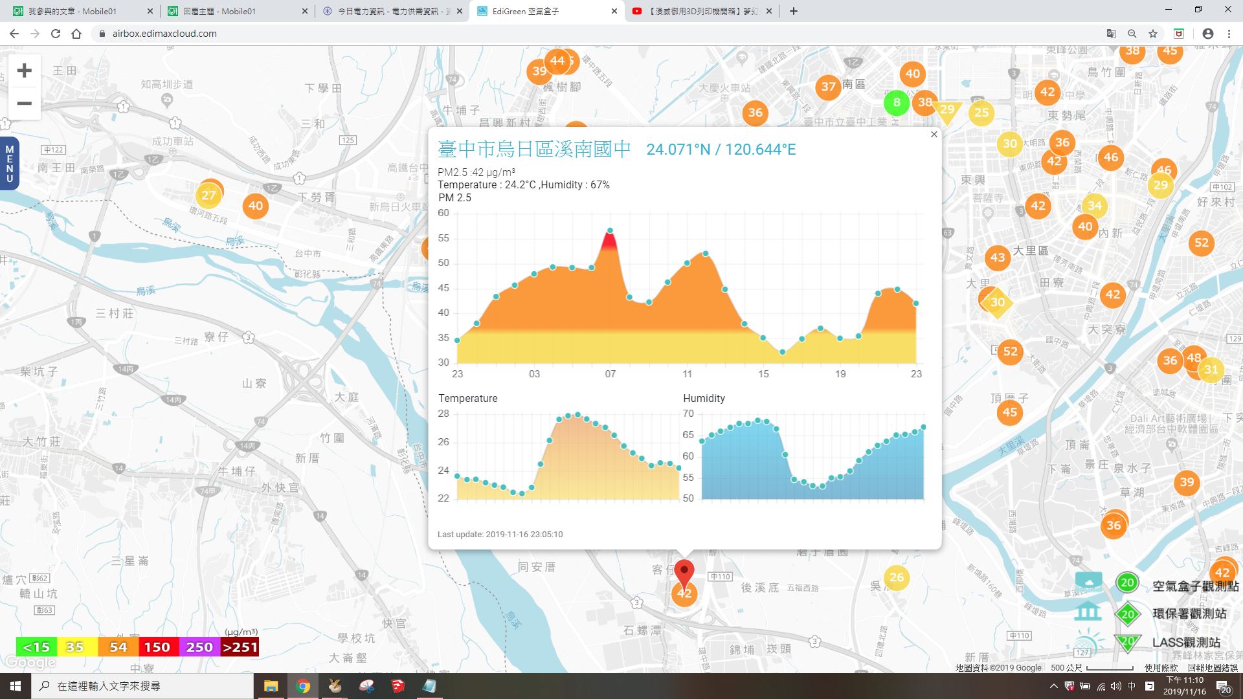Click the PM2.5 peak point at 07
The height and width of the screenshot is (699, 1243).
pyautogui.click(x=610, y=230)
